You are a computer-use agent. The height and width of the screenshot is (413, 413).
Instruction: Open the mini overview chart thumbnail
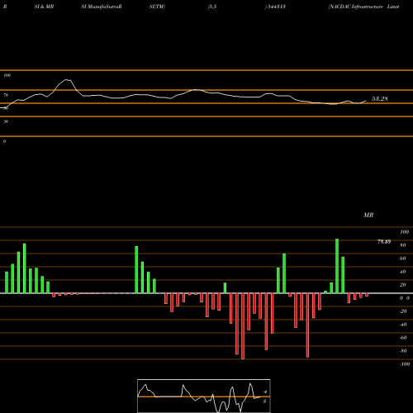(x=204, y=396)
